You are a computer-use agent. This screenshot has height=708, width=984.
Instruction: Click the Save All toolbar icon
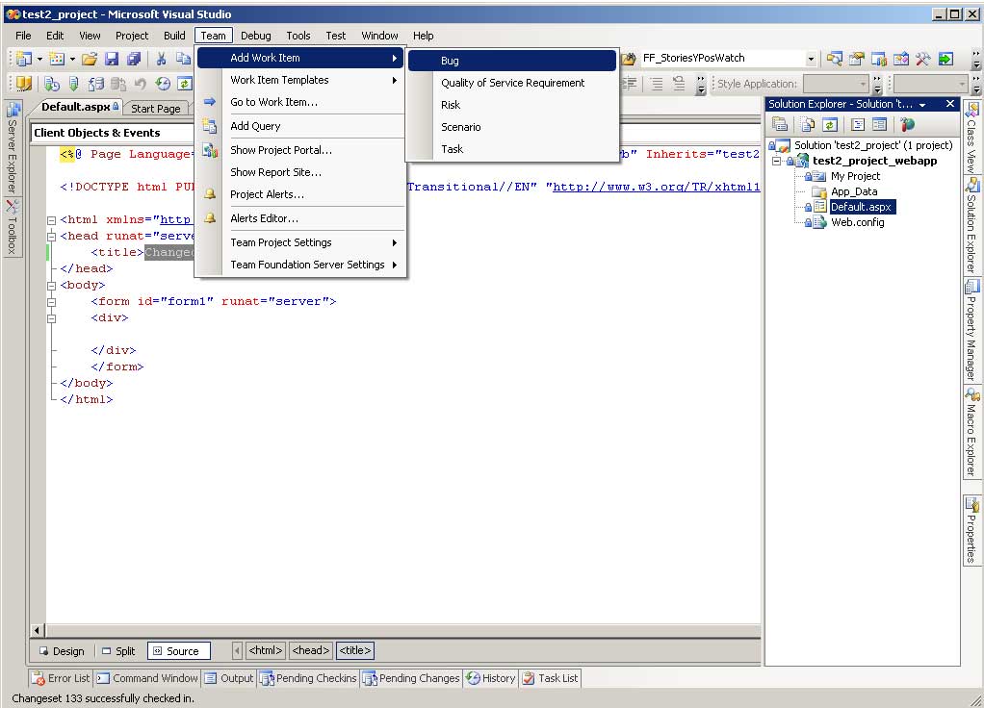[134, 59]
